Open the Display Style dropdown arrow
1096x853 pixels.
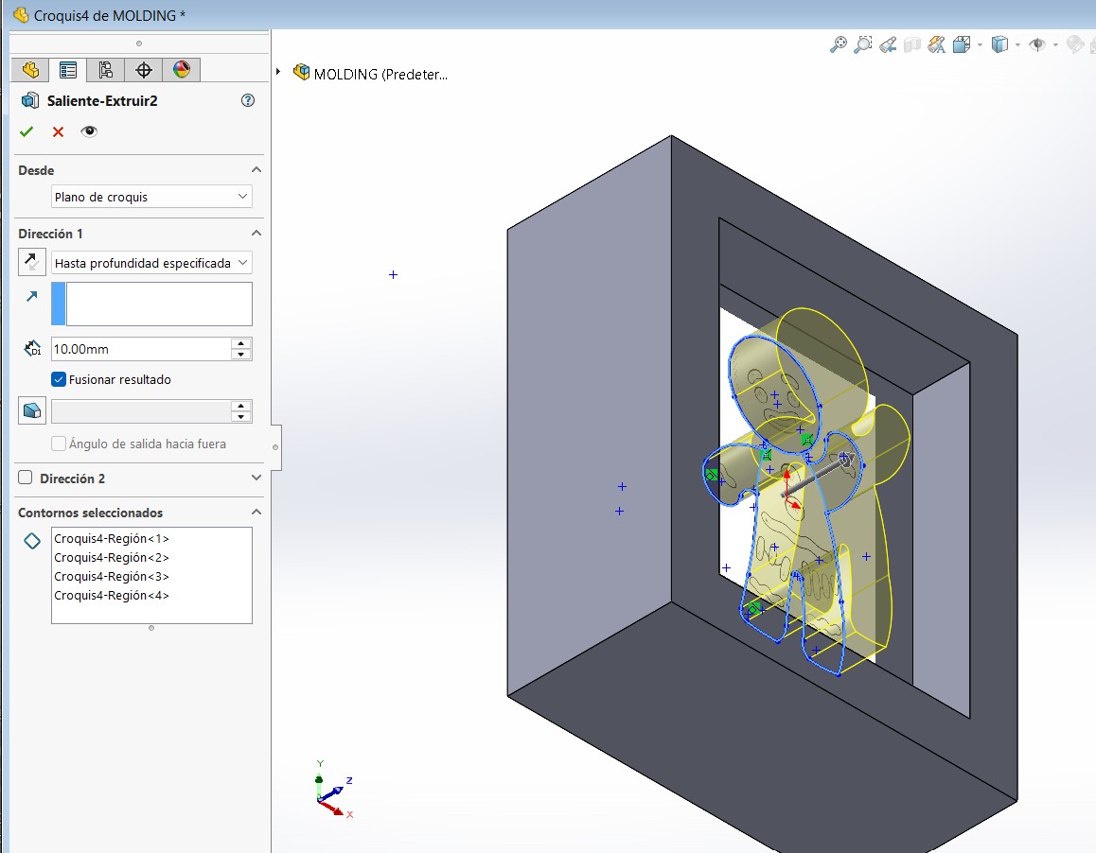tap(1017, 45)
